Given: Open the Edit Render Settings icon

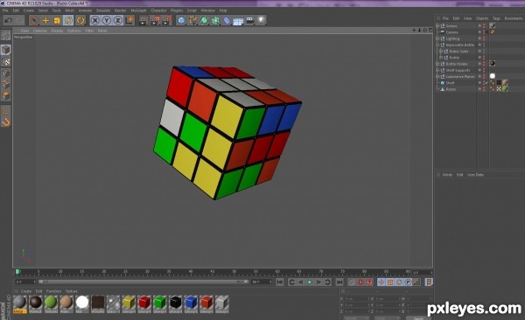Looking at the screenshot, I should [x=166, y=21].
